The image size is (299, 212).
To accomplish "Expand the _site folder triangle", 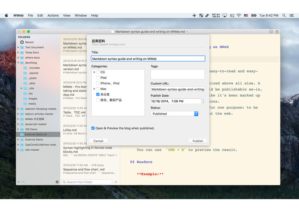I will click(x=22, y=88).
